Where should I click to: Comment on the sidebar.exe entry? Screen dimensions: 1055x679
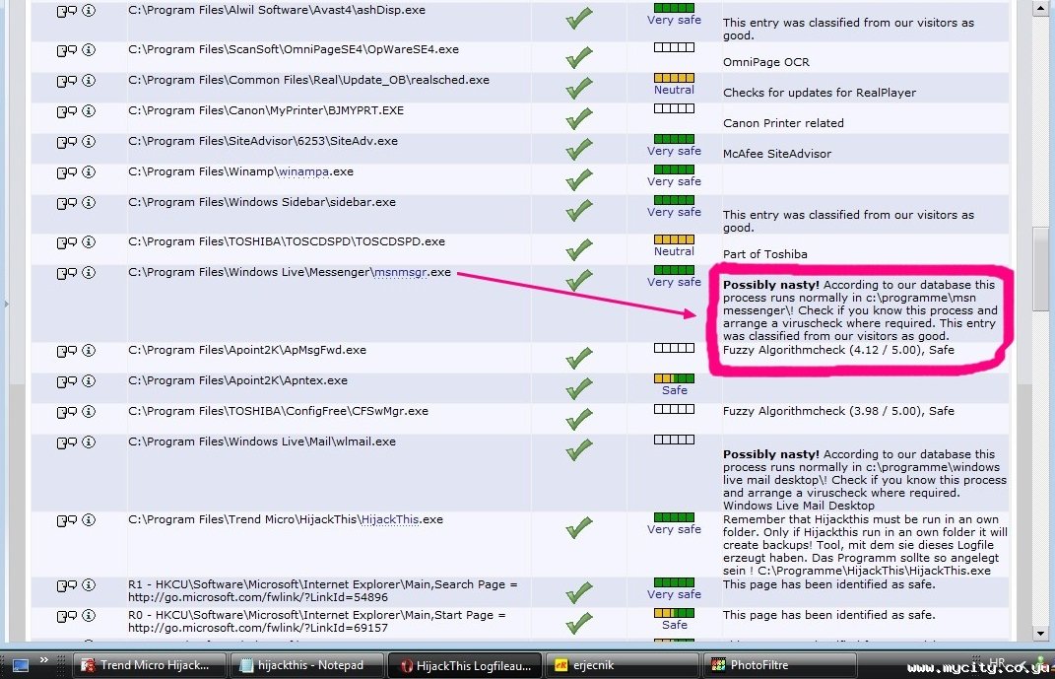(x=67, y=203)
